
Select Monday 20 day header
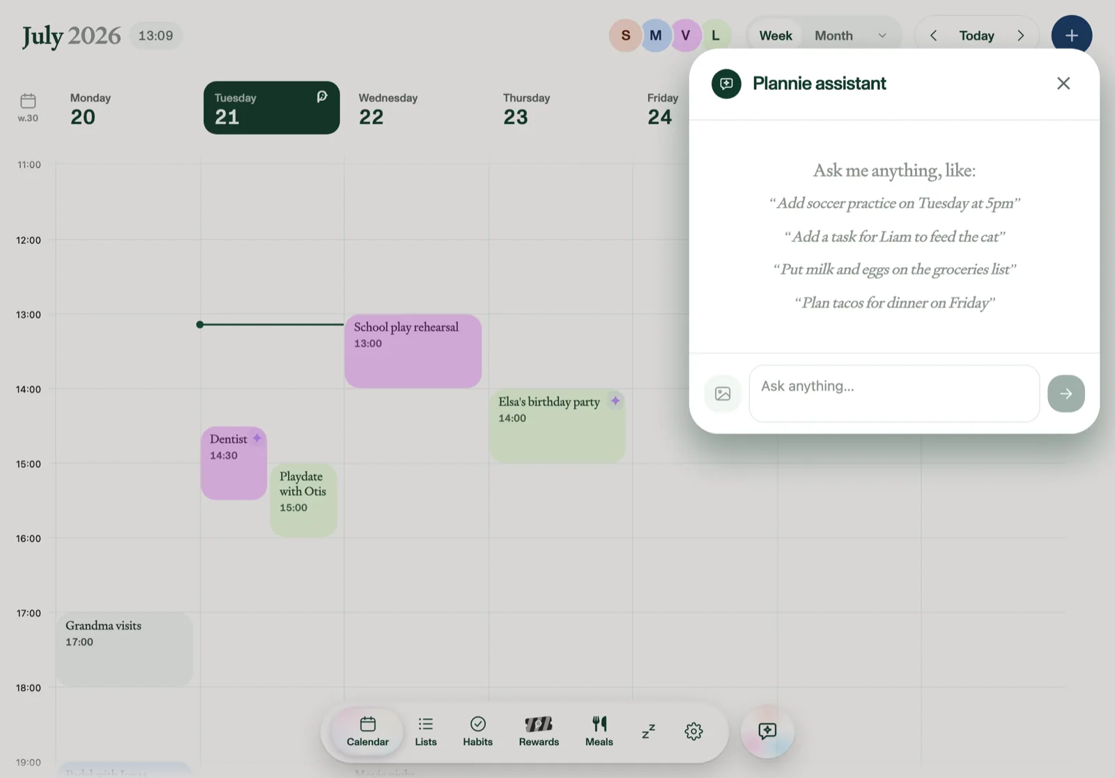coord(91,109)
